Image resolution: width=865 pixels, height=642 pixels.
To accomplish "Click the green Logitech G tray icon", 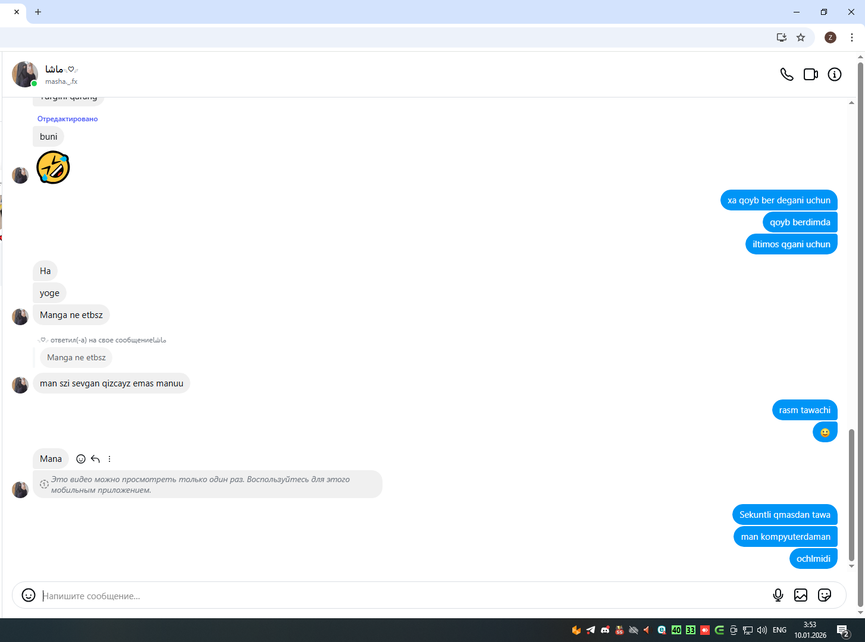I will 719,630.
